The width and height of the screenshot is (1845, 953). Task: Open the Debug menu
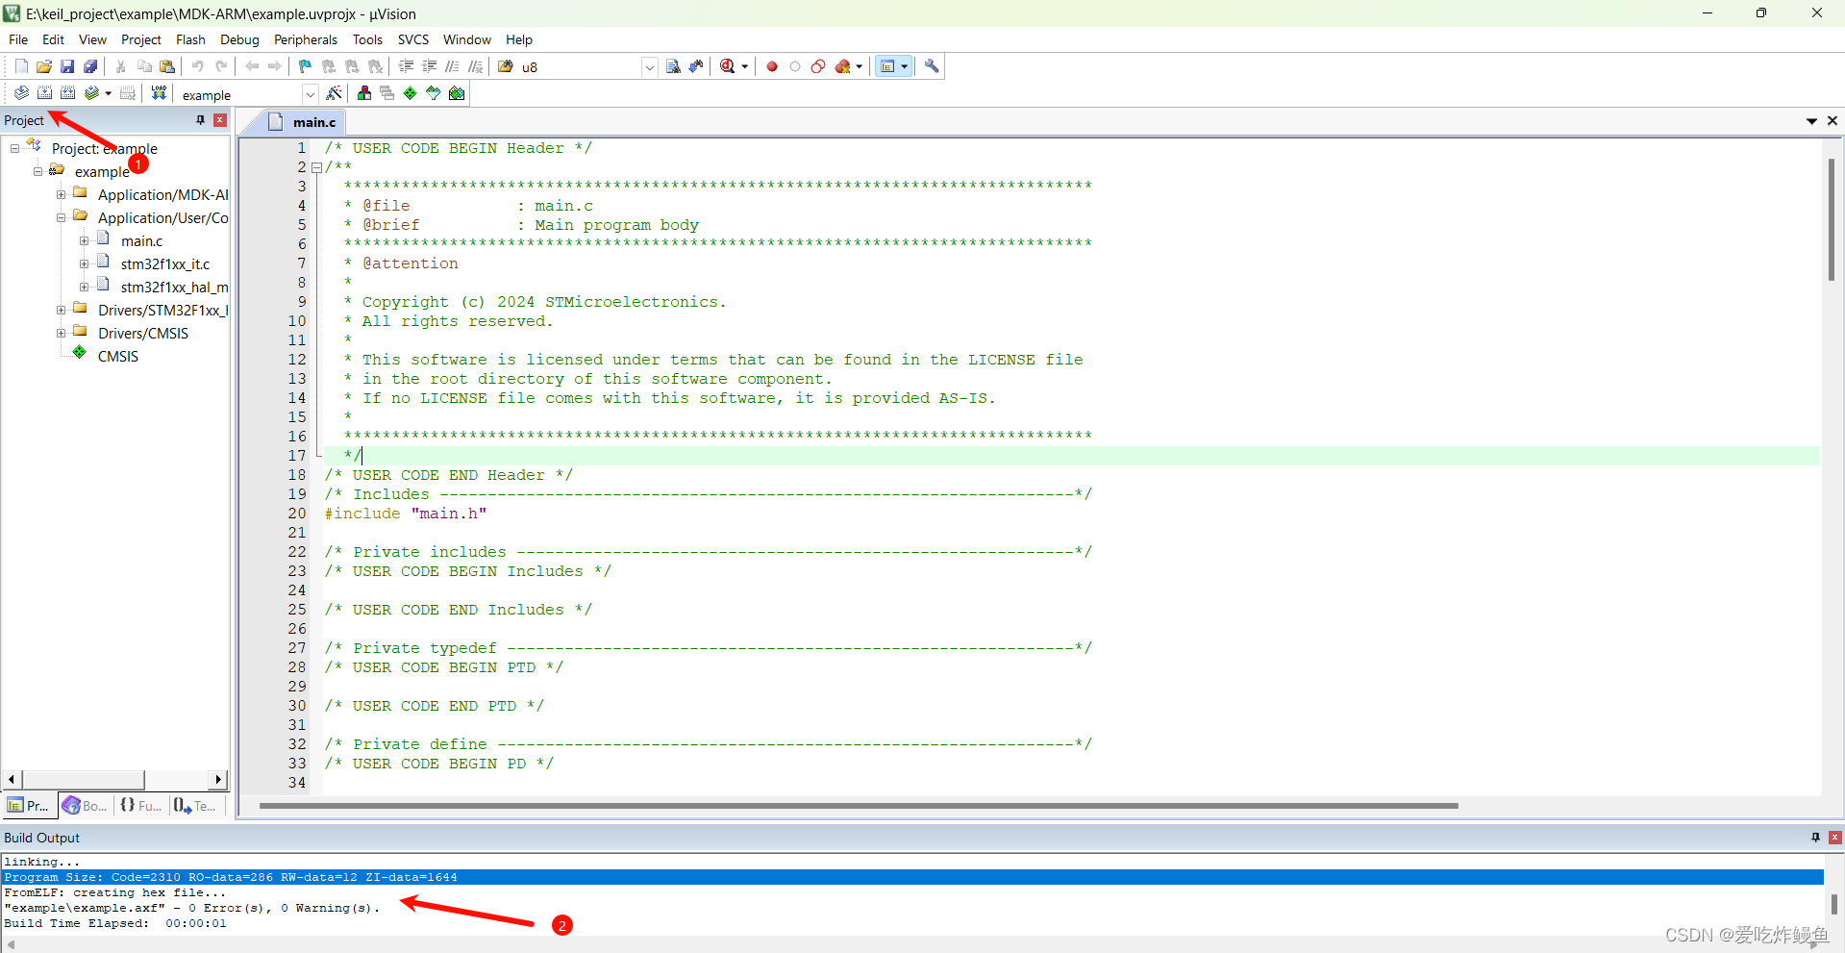[x=239, y=39]
